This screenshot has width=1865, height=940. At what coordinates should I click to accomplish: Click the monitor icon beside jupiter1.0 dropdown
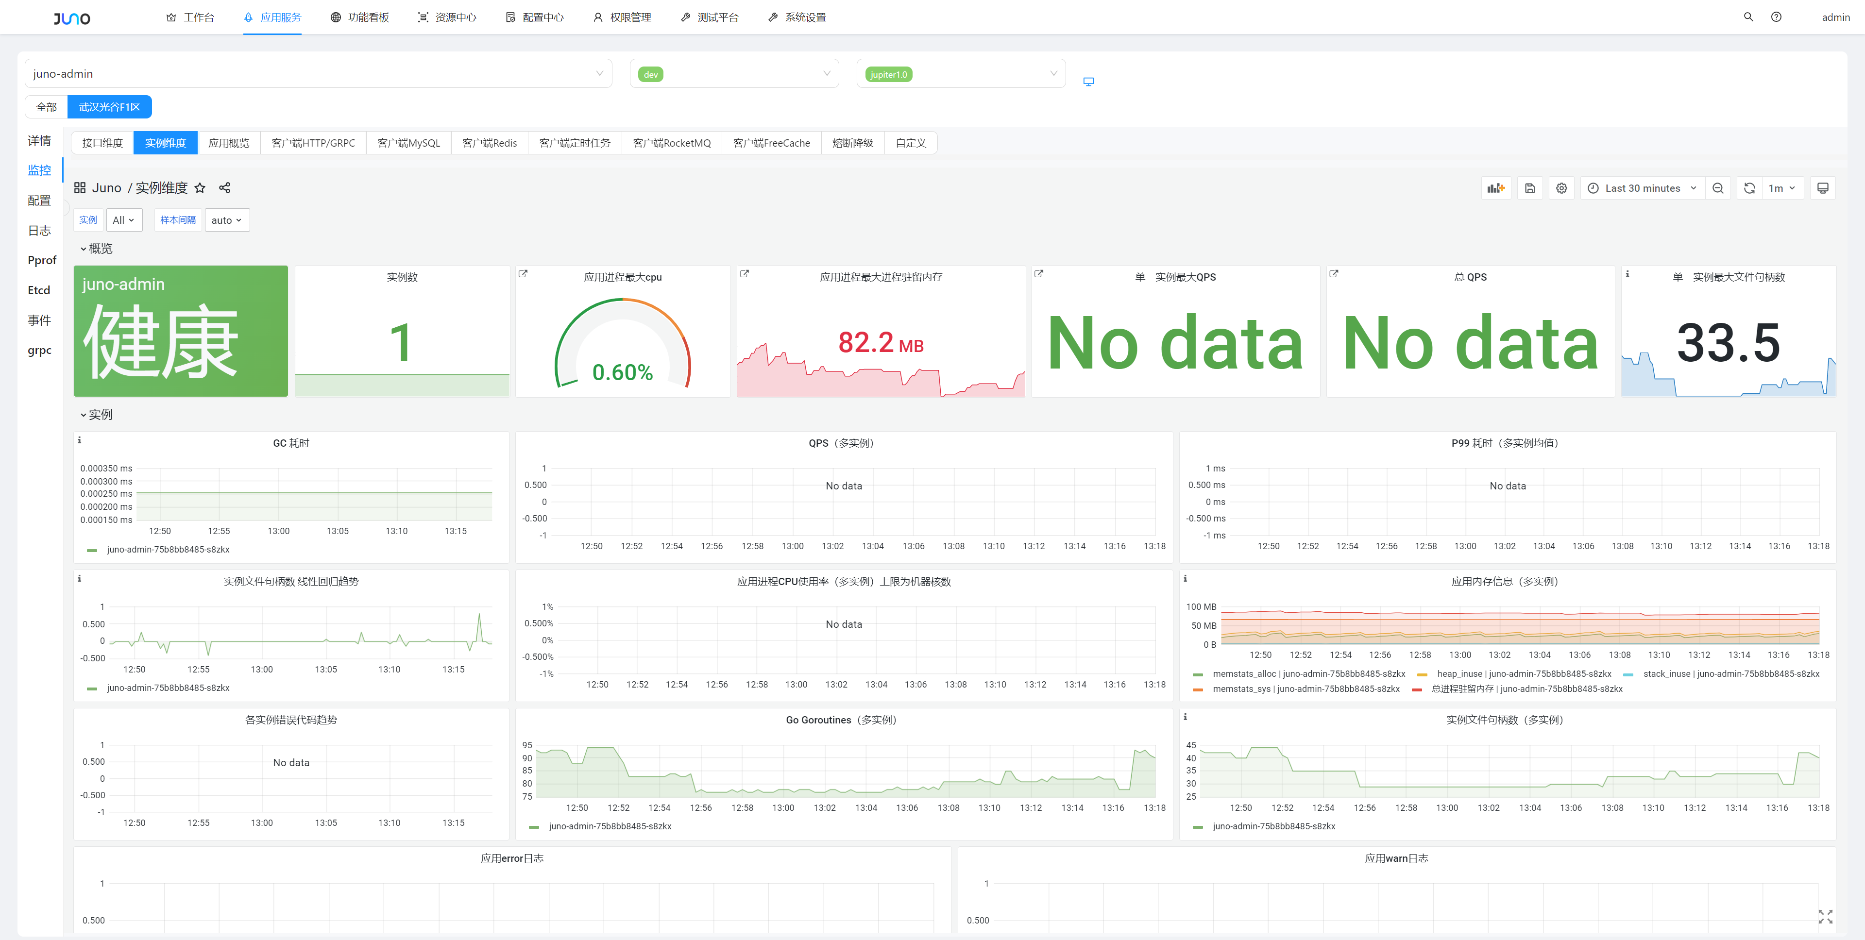pos(1088,82)
